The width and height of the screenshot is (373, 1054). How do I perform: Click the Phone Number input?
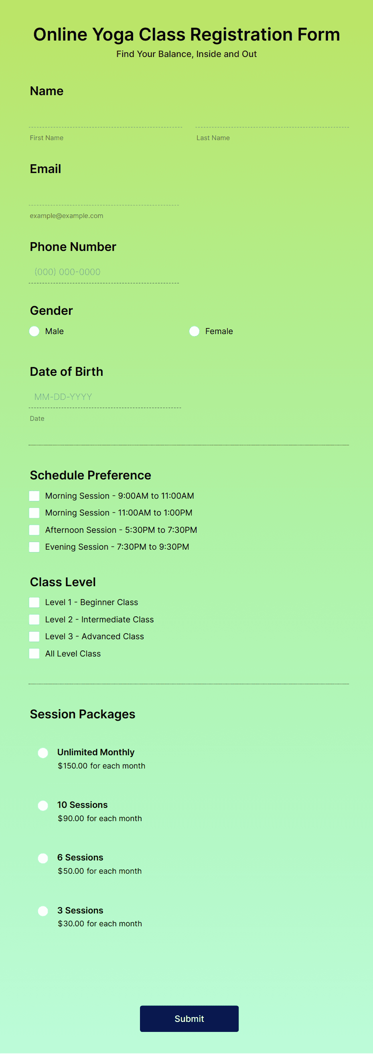[x=104, y=272]
